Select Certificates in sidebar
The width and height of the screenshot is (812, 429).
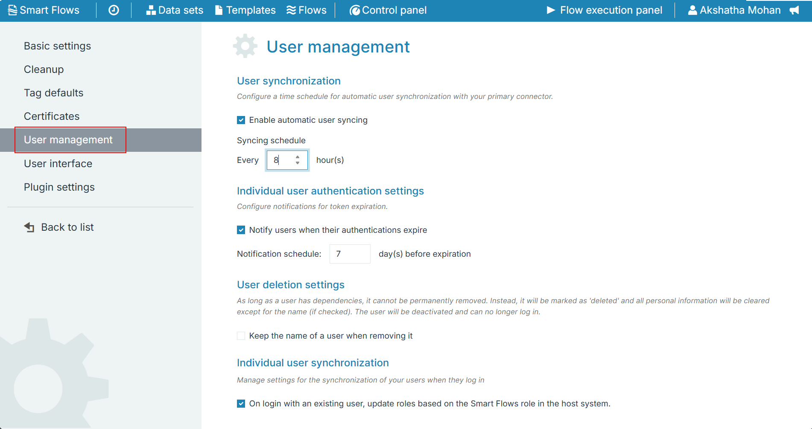(x=52, y=116)
